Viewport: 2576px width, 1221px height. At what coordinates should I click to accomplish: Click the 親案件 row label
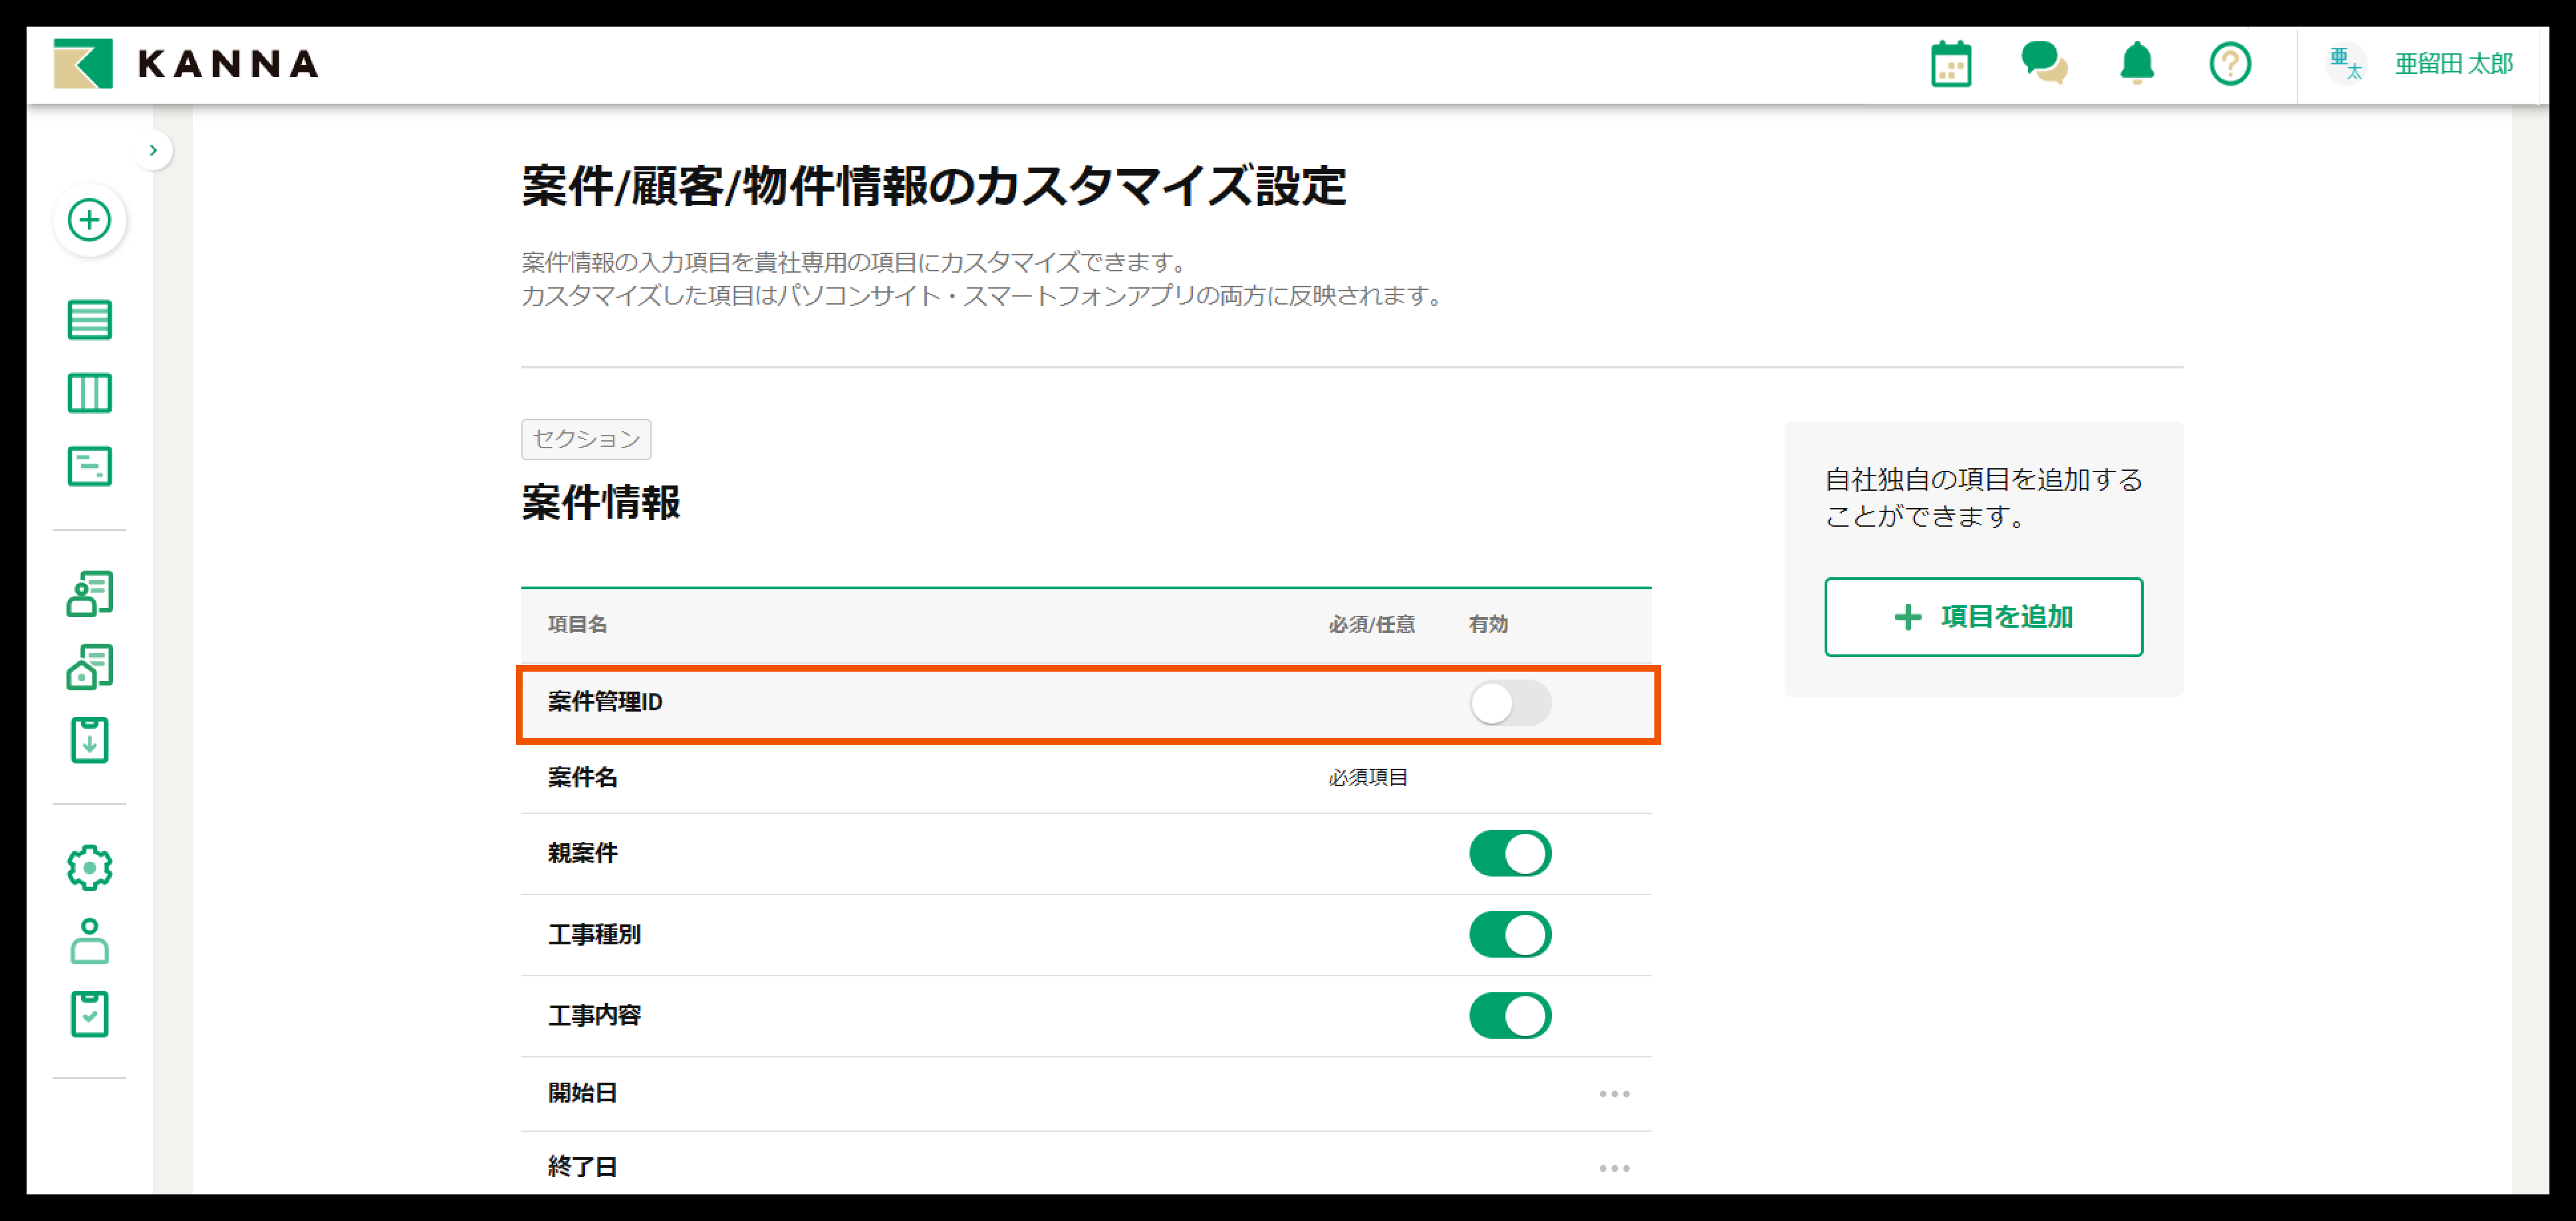click(582, 853)
